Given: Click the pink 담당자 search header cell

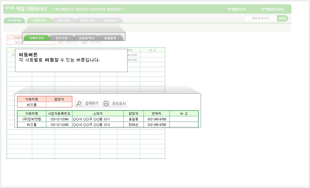Looking at the screenshot, I should point(59,99).
